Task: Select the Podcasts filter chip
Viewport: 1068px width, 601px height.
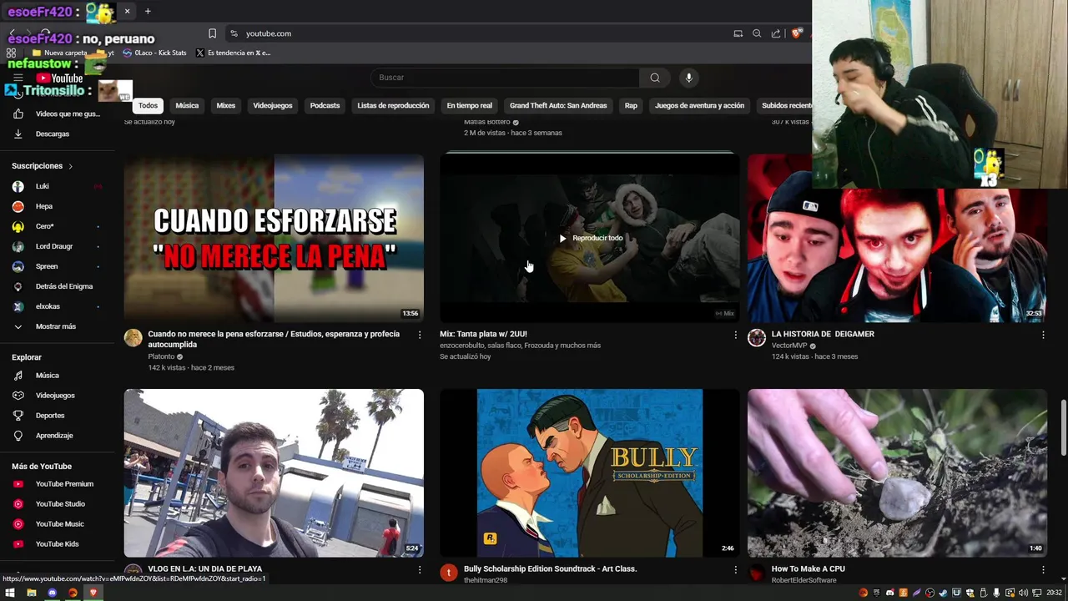Action: pos(325,106)
